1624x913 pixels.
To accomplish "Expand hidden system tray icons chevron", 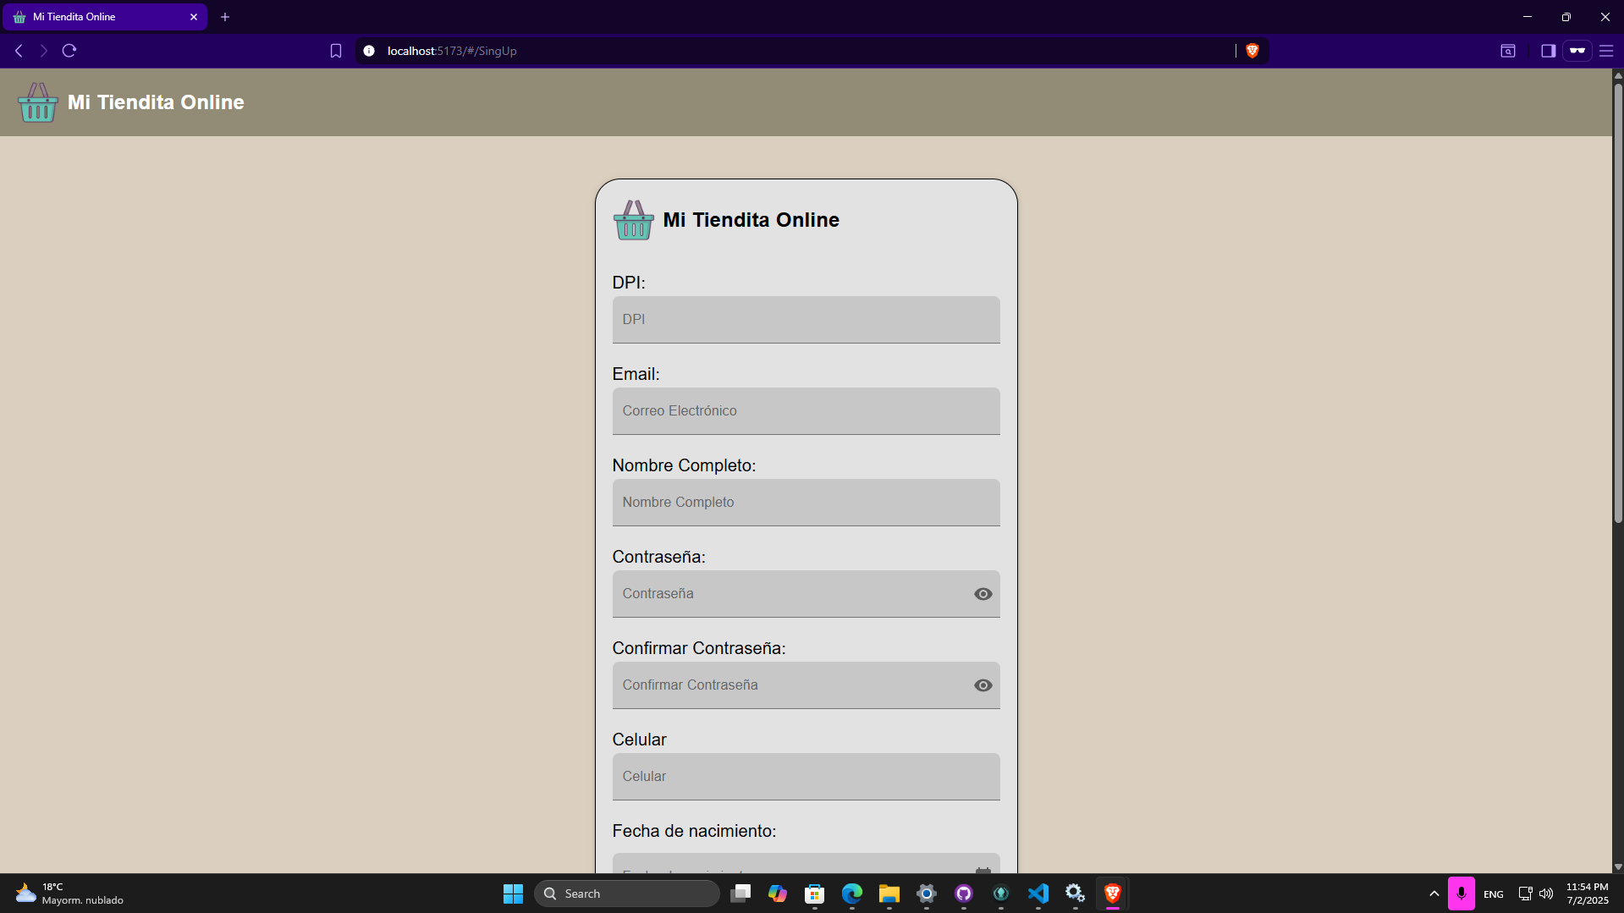I will [x=1434, y=894].
